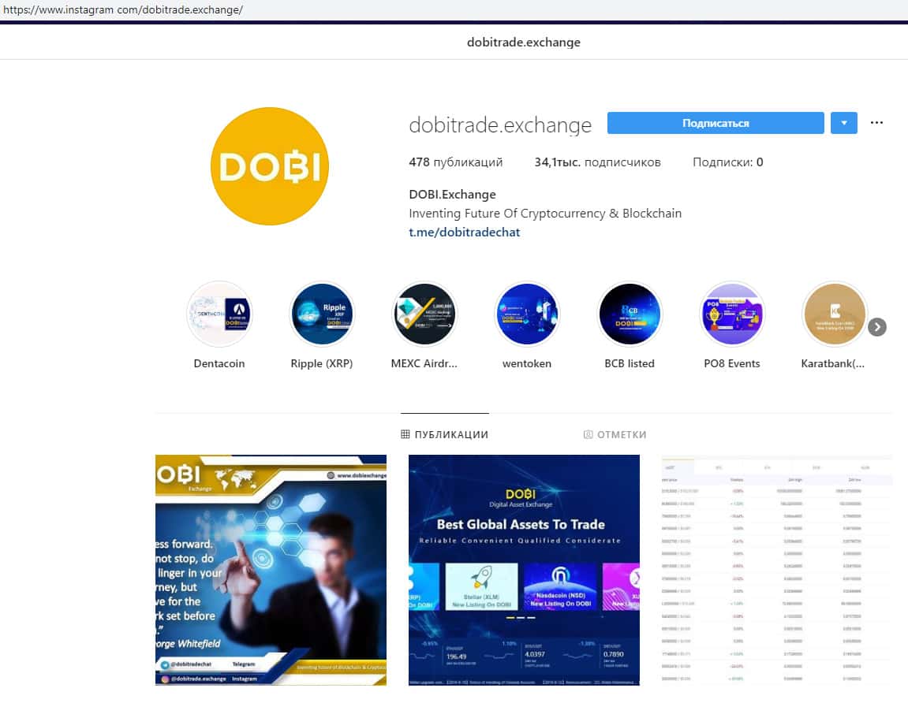Viewport: 908px width, 703px height.
Task: Expand suggested accounts dropdown arrow
Action: 844,123
